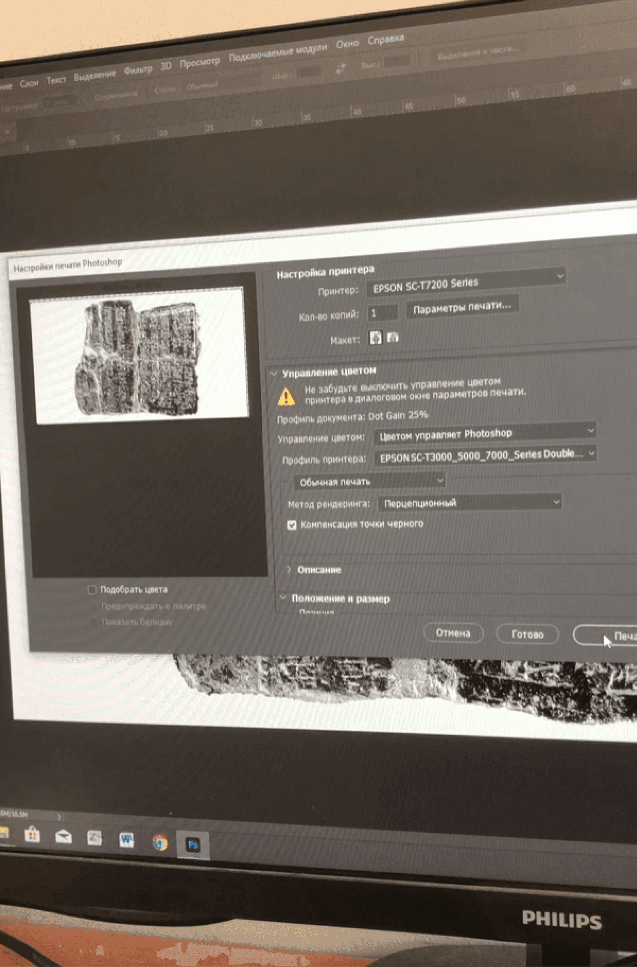Click the print preview thumbnail image
This screenshot has height=967, width=637.
click(x=140, y=356)
